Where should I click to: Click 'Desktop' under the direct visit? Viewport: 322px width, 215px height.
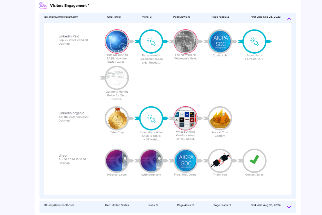(x=64, y=163)
